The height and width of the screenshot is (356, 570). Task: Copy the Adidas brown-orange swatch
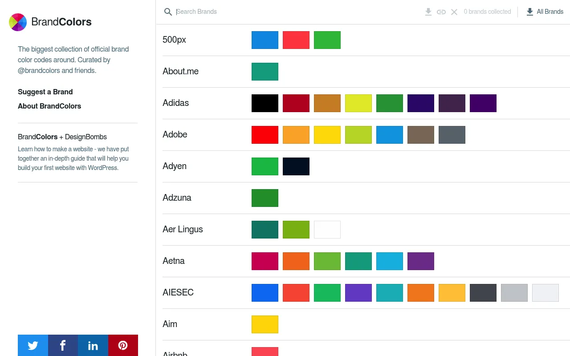coord(327,103)
